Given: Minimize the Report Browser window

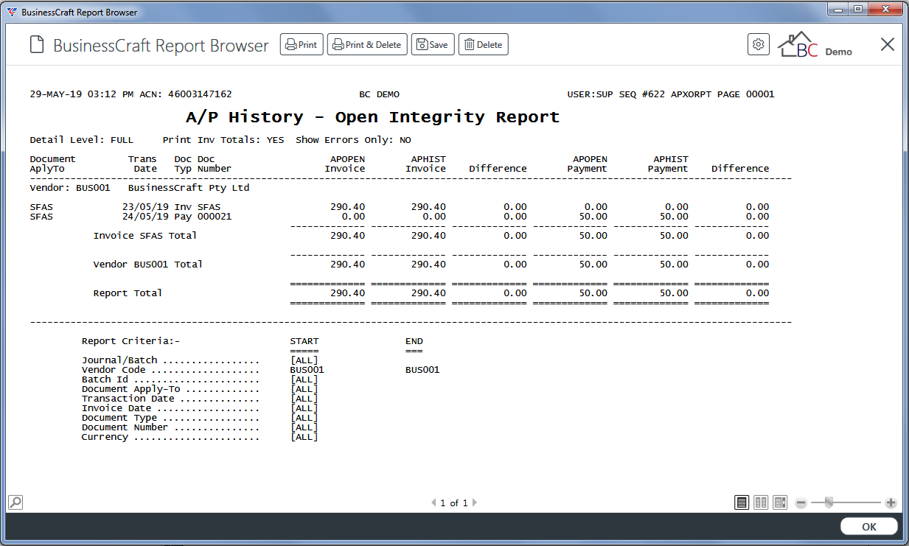Looking at the screenshot, I should click(x=837, y=10).
